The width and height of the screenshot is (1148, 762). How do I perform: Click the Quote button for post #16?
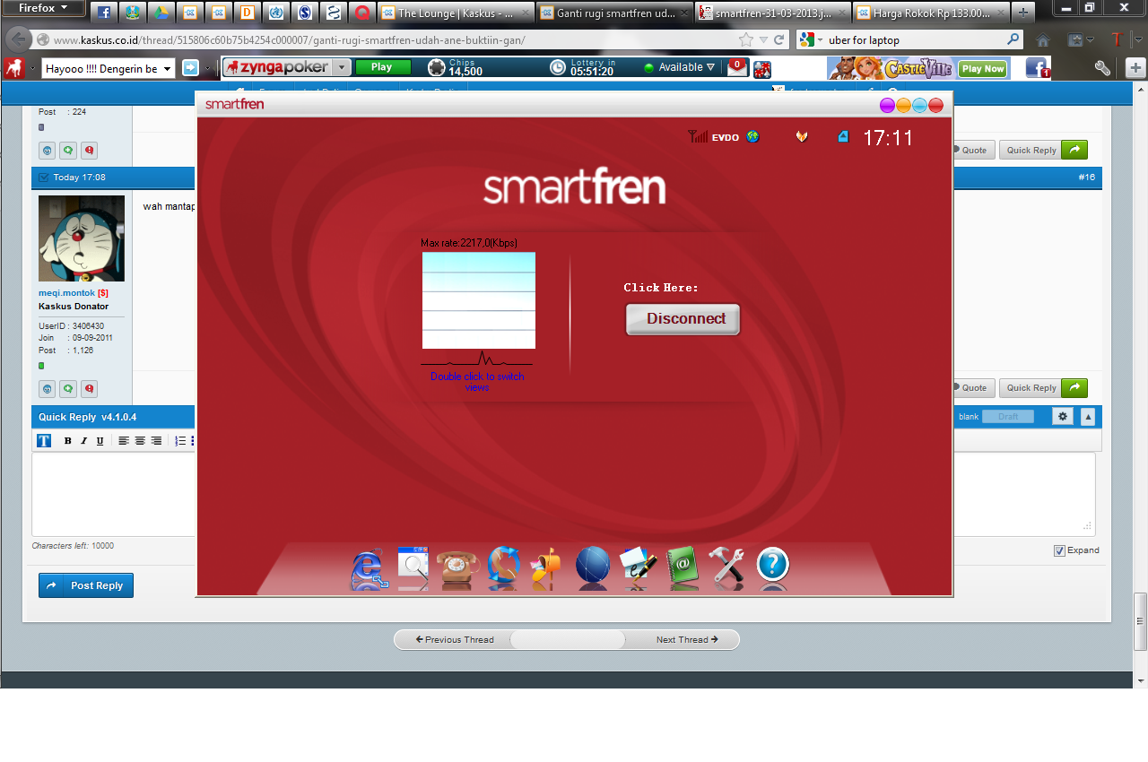click(x=973, y=388)
